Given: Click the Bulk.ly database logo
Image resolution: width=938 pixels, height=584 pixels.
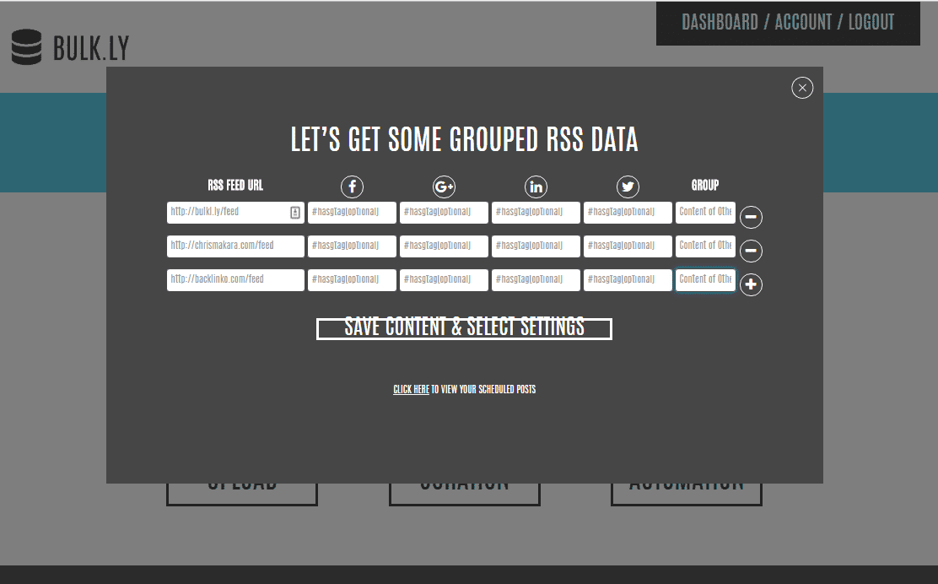Looking at the screenshot, I should [x=26, y=47].
